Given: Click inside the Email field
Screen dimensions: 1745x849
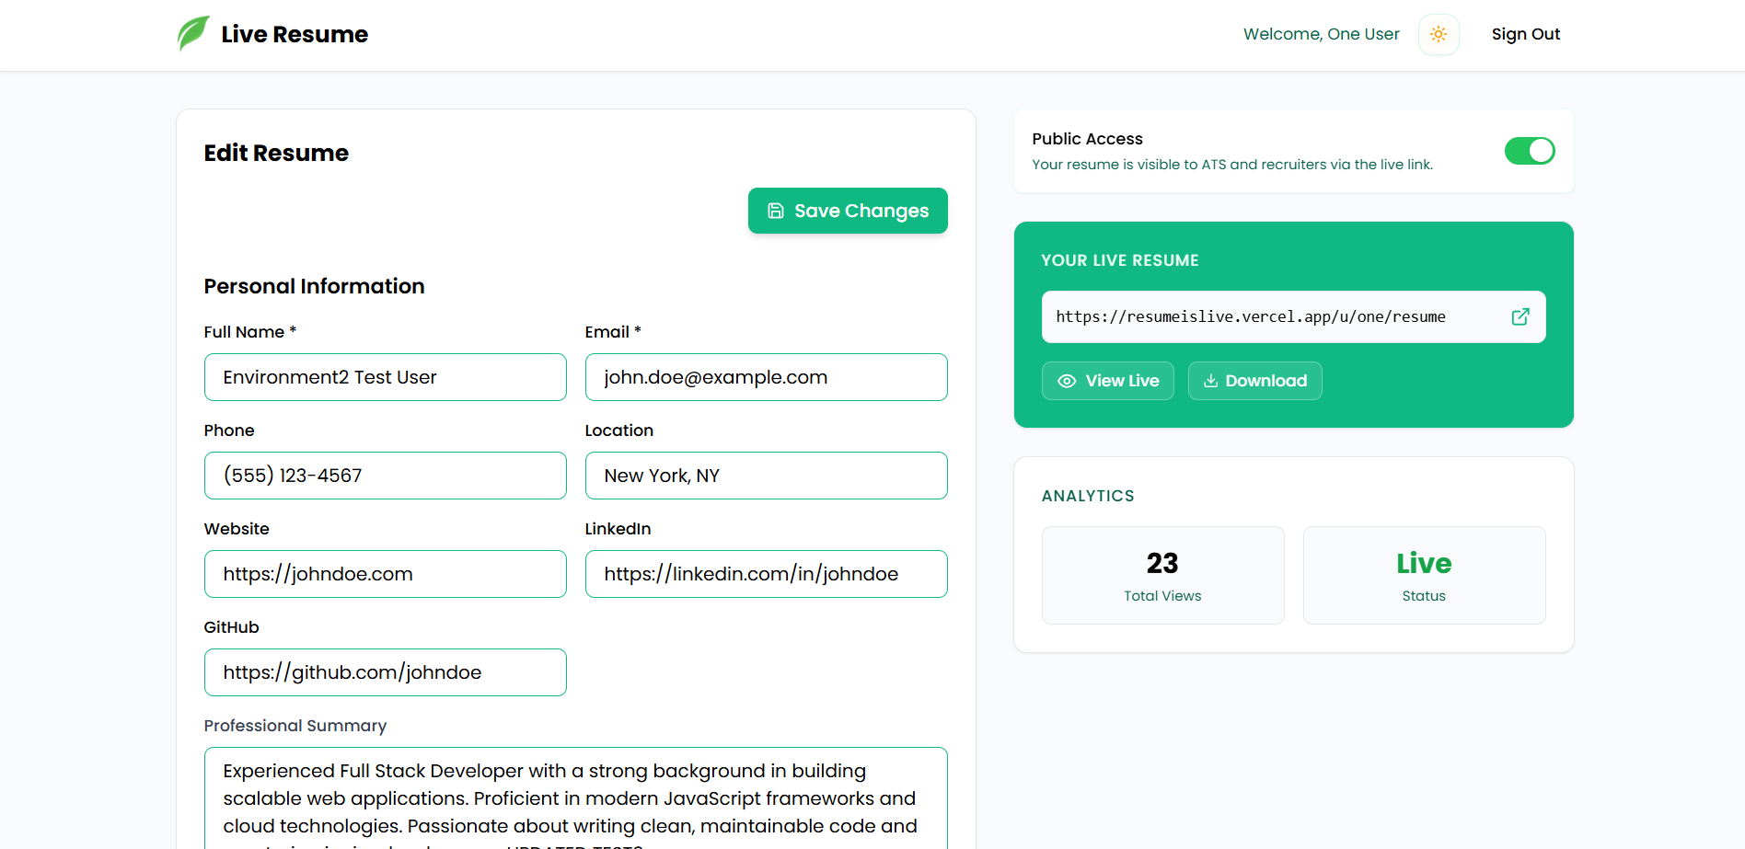Looking at the screenshot, I should (766, 377).
